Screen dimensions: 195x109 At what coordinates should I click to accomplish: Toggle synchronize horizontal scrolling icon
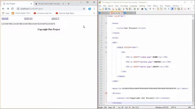(x=161, y=9)
